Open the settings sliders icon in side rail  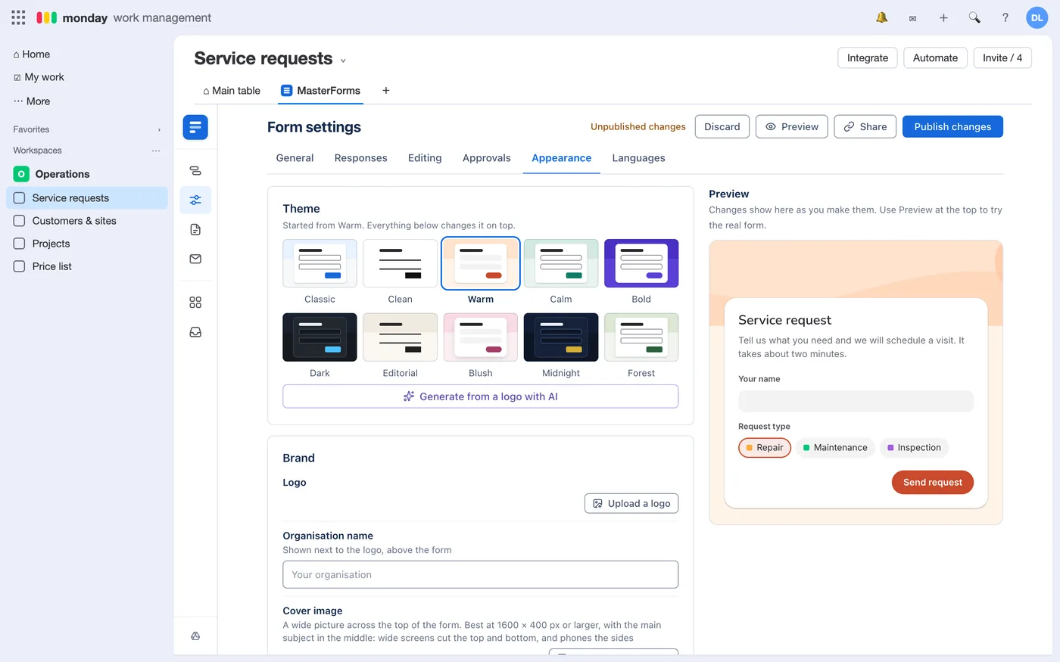click(195, 200)
